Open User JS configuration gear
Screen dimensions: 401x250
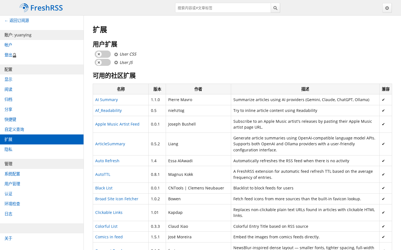116,63
